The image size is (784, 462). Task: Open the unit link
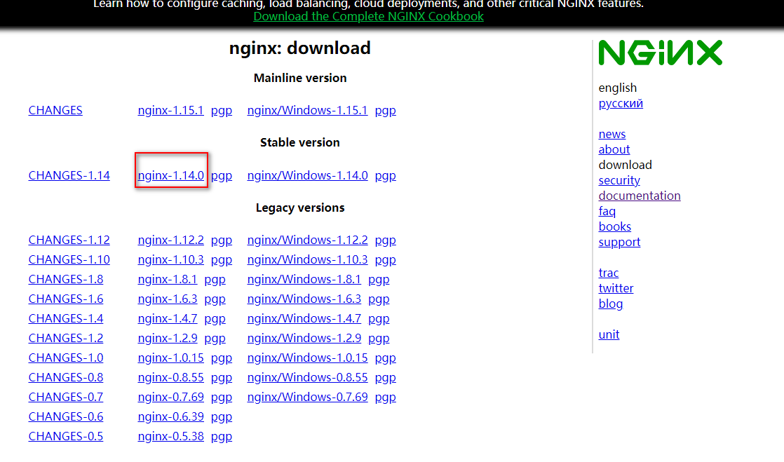[609, 334]
